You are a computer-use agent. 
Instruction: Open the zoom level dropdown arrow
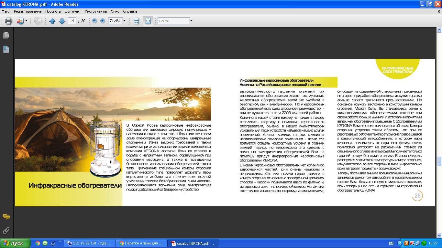pos(124,21)
